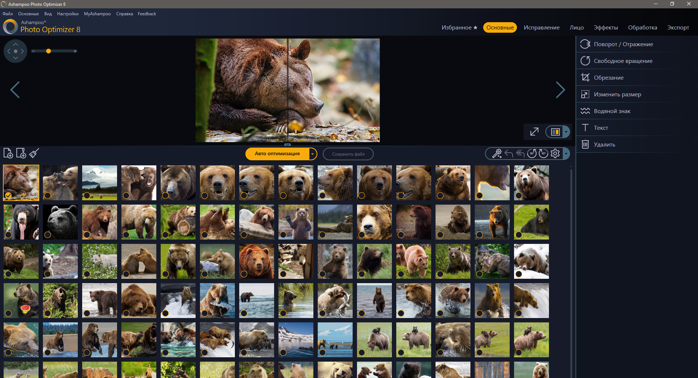Click the magic wand optimize icon

(x=497, y=154)
